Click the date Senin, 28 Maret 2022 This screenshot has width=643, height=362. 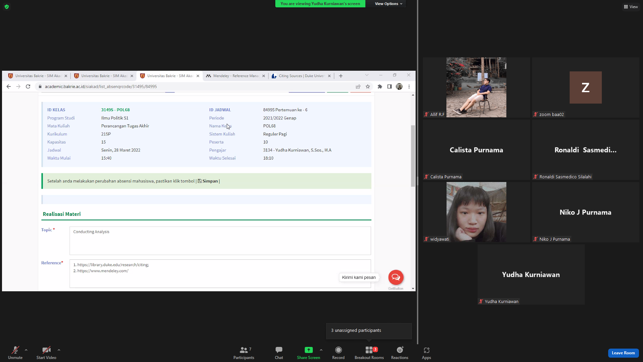tap(121, 150)
